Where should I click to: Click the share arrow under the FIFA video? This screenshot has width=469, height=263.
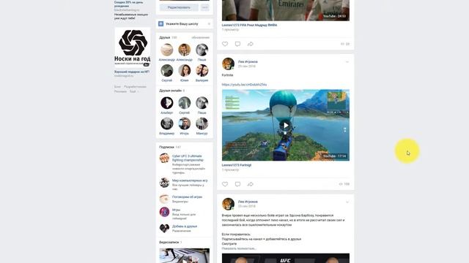[x=251, y=44]
